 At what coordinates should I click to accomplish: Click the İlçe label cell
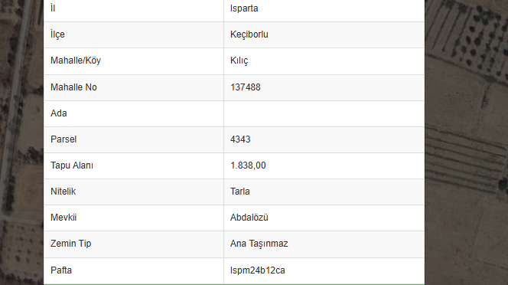(x=134, y=35)
